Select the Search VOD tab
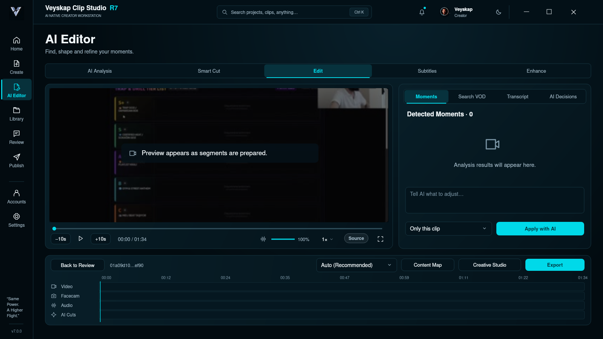603x339 pixels. pyautogui.click(x=472, y=96)
